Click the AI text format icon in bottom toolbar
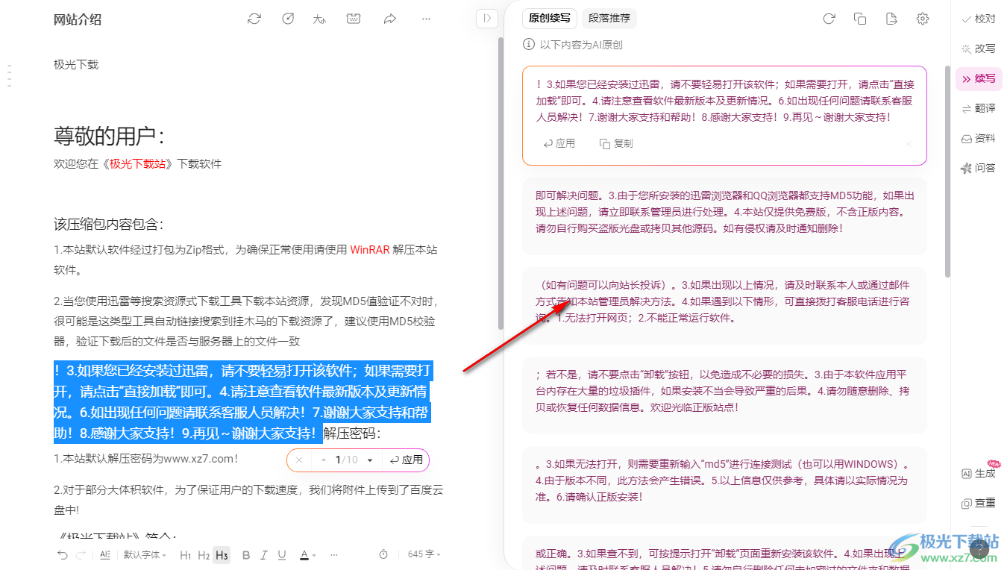Screen dimensions: 1007x570 pyautogui.click(x=105, y=554)
